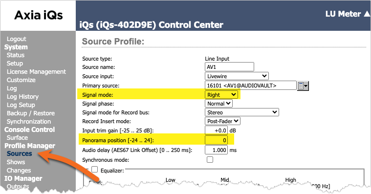371x194 pixels.
Task: Open Signal mode for Record bus dropdown
Action: pyautogui.click(x=242, y=112)
